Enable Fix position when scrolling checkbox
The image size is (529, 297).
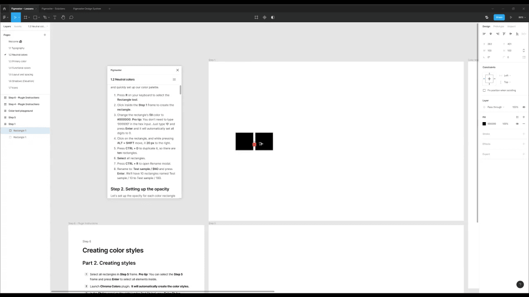484,90
